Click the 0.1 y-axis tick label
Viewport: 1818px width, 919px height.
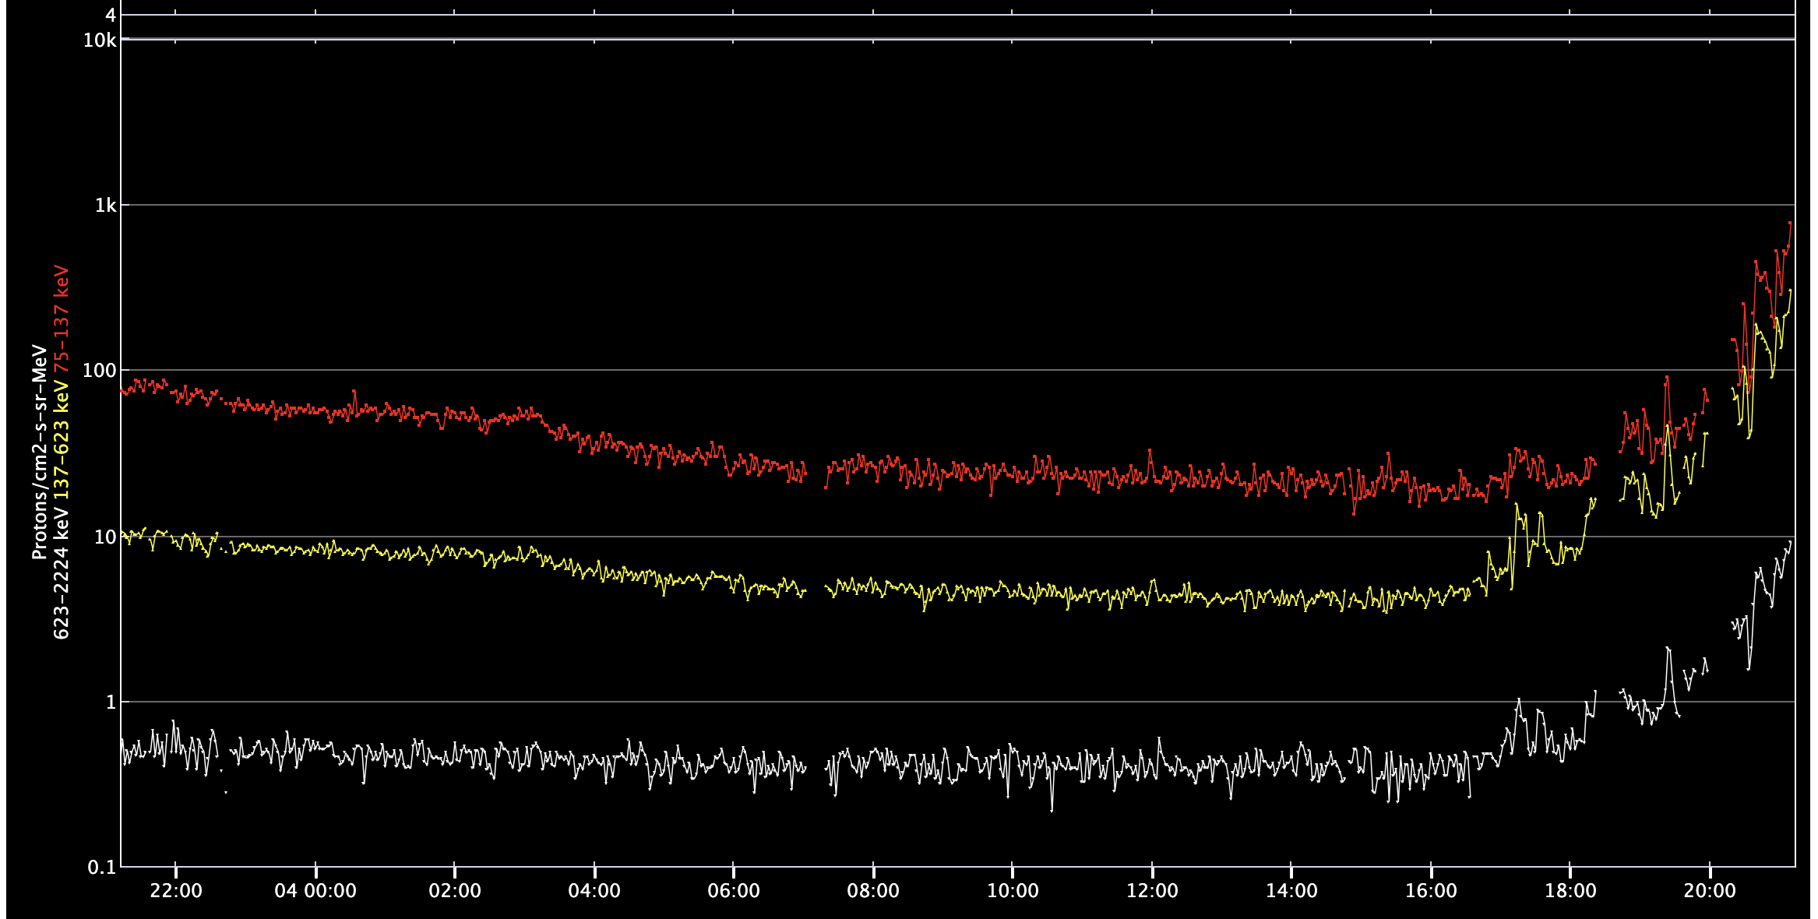tap(101, 868)
